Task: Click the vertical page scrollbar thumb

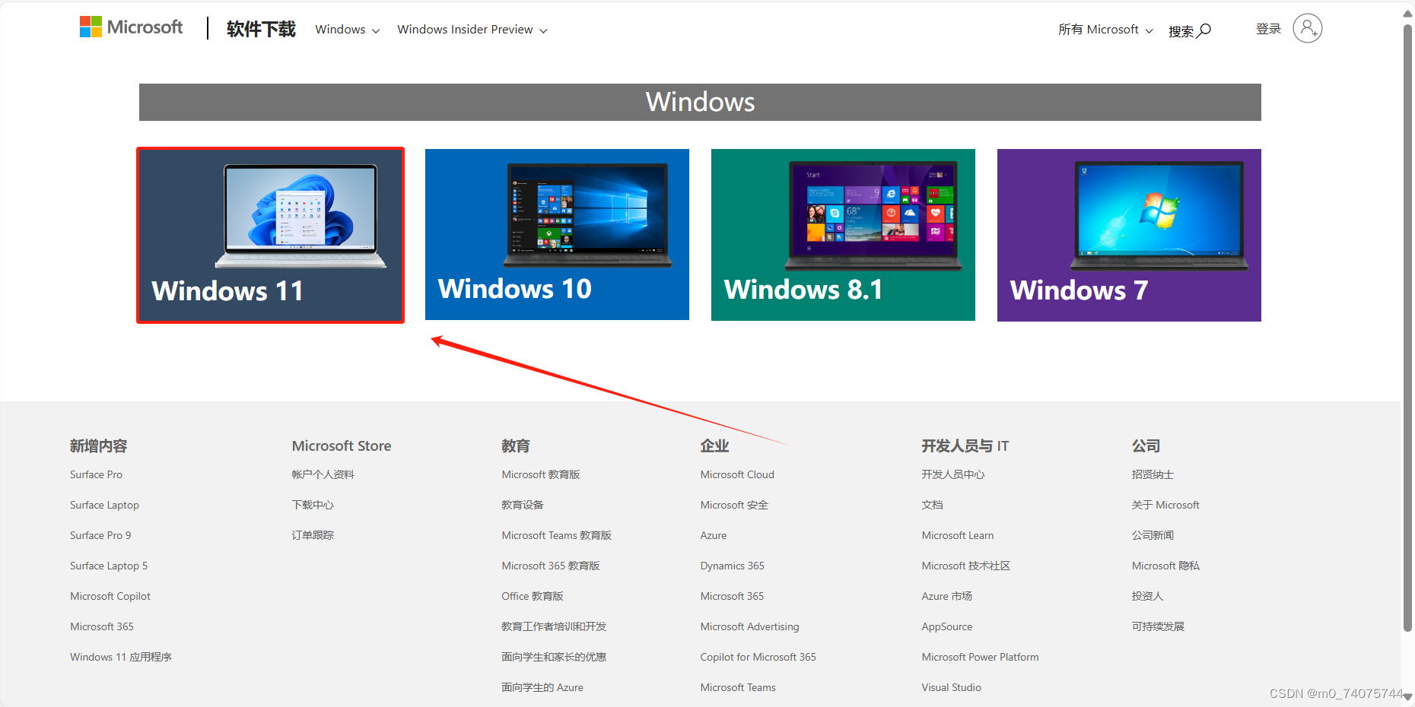Action: click(1407, 327)
